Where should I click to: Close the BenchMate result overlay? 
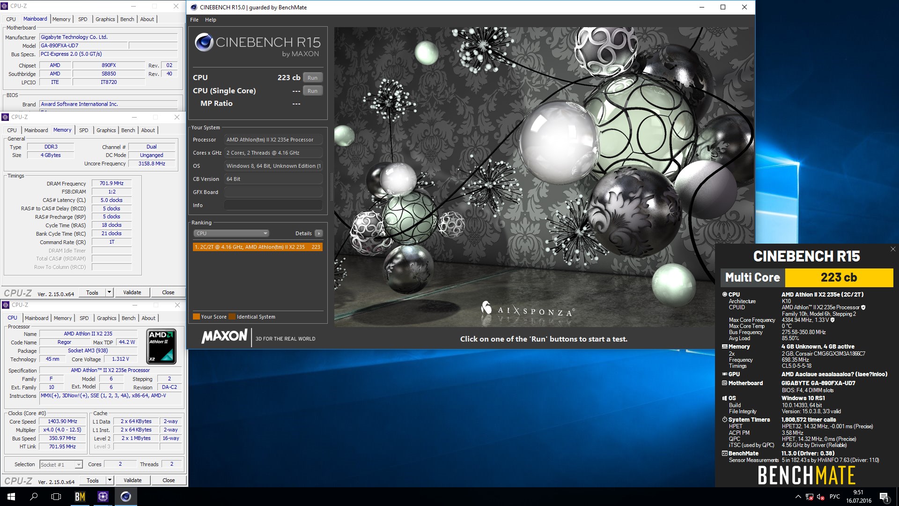[893, 249]
